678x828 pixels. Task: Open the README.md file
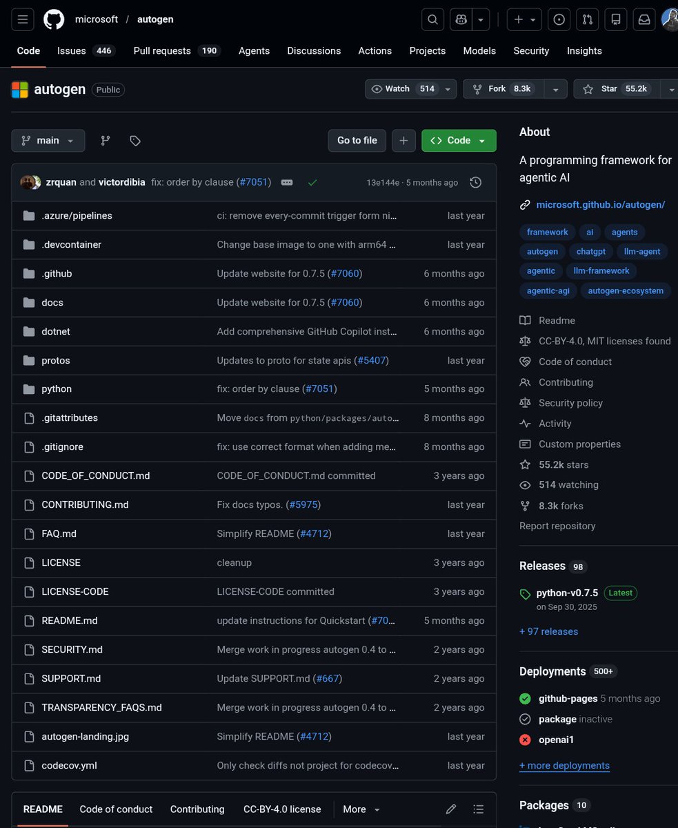click(69, 621)
